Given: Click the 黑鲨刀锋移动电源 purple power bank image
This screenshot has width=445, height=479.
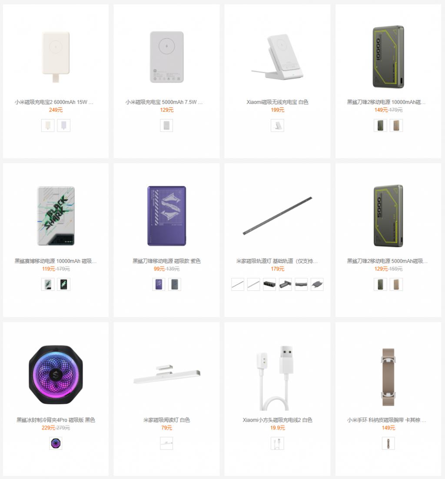Looking at the screenshot, I should point(167,216).
